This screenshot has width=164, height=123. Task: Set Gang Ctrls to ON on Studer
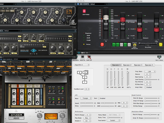(63, 102)
